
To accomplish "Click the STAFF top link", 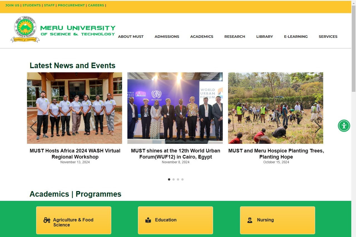I will click(x=49, y=5).
